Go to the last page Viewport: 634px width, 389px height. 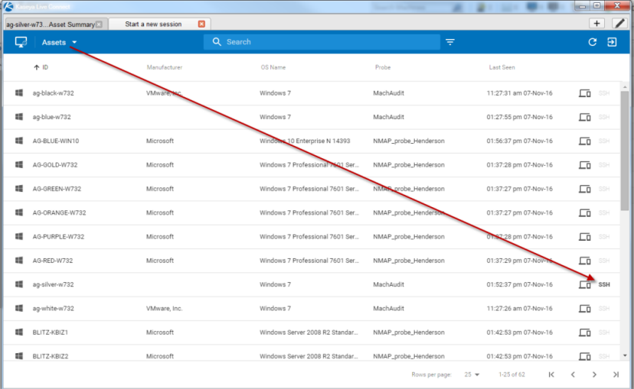[616, 374]
